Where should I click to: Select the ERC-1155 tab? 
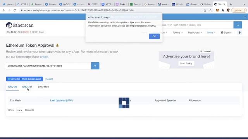[x=43, y=86]
